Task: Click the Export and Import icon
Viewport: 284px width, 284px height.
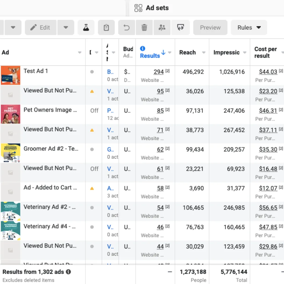Action: coord(181,27)
